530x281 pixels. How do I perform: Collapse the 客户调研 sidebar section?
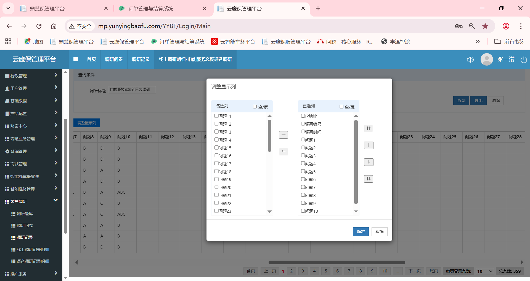[x=31, y=201]
